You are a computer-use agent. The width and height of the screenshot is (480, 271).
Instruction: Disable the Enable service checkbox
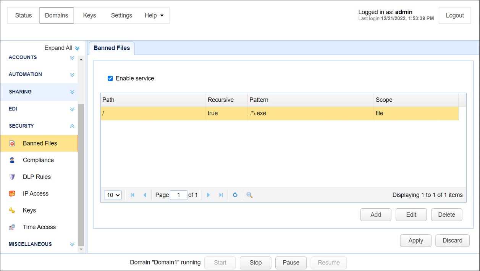[110, 78]
